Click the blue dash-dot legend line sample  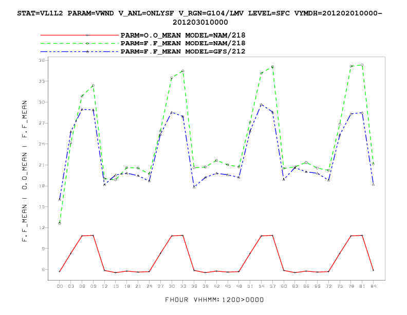click(80, 51)
